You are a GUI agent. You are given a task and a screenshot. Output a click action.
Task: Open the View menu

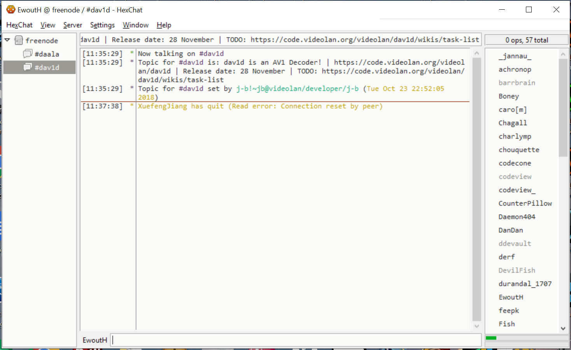pos(47,25)
